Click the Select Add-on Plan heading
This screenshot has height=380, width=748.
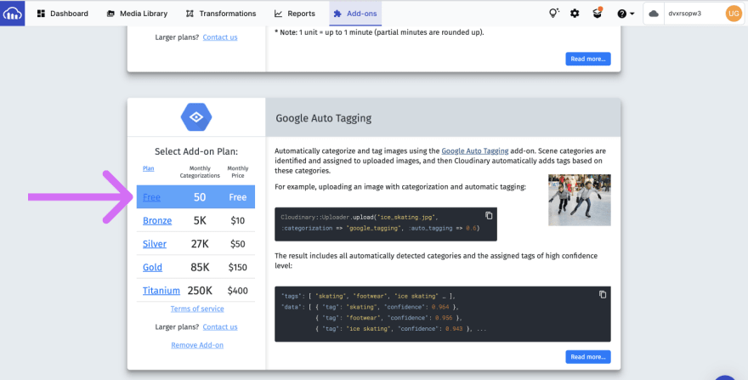click(x=196, y=151)
